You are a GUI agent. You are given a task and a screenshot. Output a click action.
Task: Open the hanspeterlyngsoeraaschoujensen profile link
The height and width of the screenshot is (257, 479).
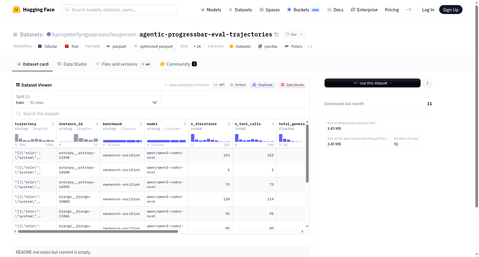94,34
